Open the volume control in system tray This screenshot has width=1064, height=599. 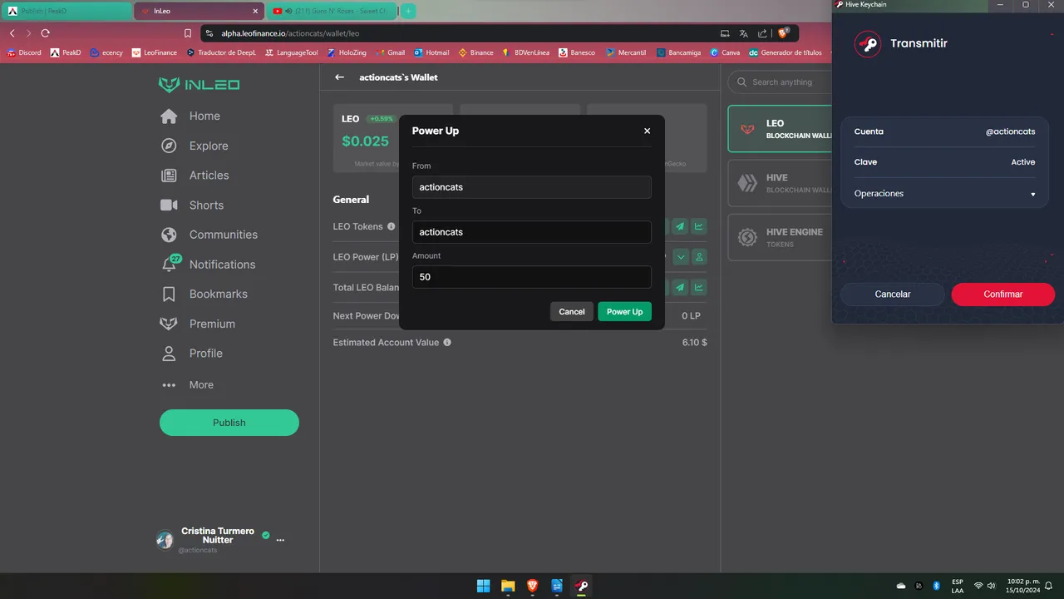(991, 586)
